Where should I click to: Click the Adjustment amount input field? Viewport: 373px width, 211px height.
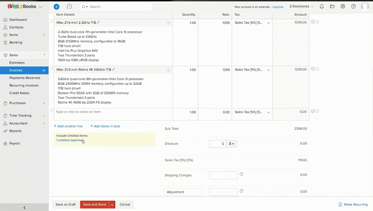[x=223, y=192]
